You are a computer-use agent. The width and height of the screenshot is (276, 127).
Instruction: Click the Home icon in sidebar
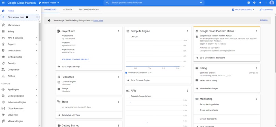click(x=3, y=11)
